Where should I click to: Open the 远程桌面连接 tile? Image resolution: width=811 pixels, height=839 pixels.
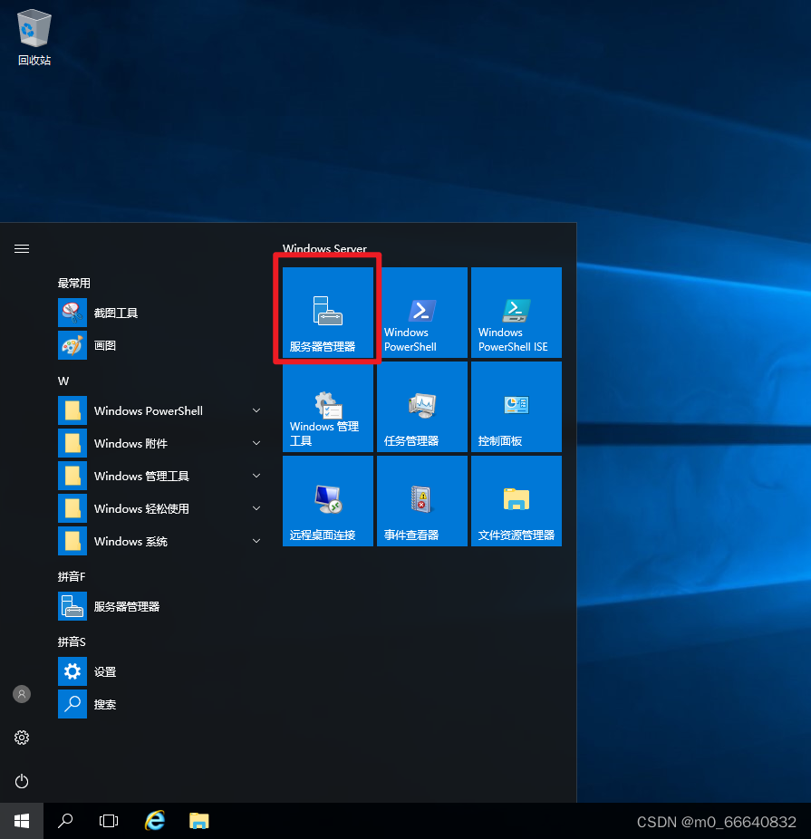(327, 501)
